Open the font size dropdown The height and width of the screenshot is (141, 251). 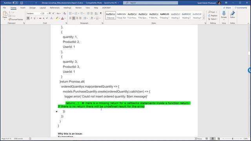tap(47, 14)
